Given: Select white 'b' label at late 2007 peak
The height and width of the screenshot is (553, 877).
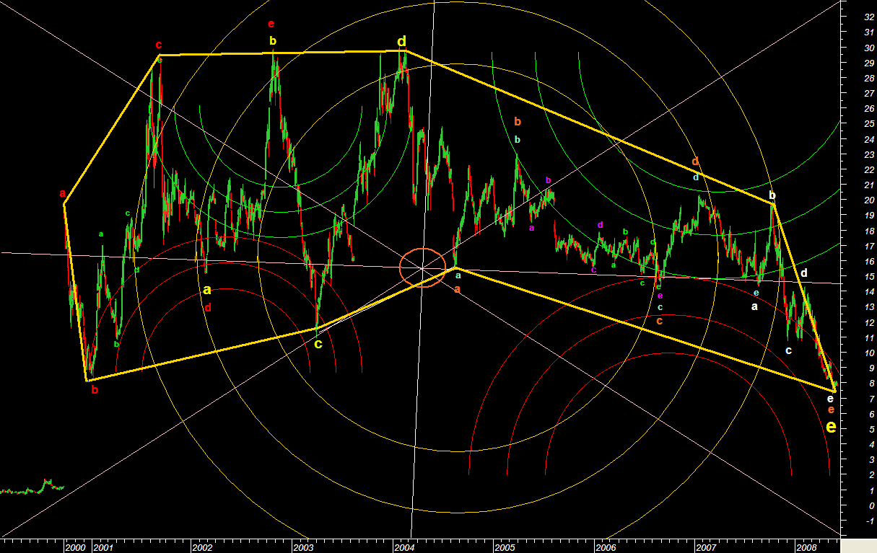Looking at the screenshot, I should pos(772,195).
